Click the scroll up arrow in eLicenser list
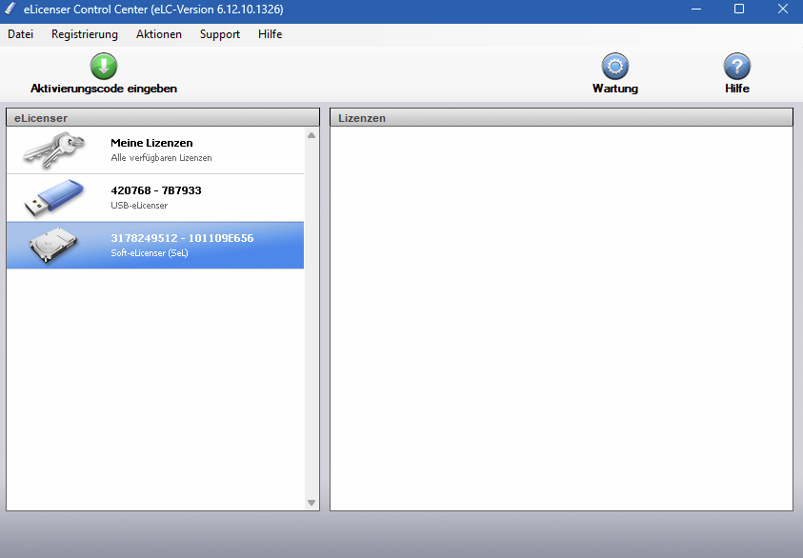Screen dimensions: 803x558 pos(311,135)
